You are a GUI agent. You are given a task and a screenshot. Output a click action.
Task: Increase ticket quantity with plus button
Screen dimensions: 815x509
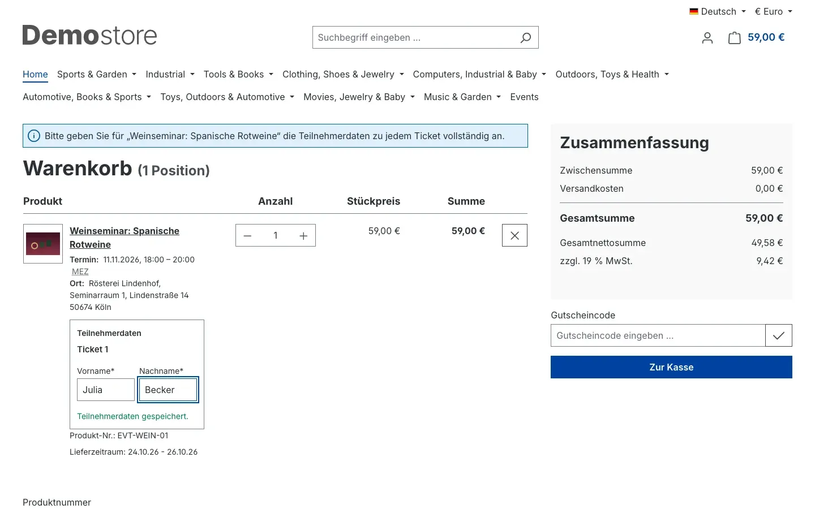click(303, 236)
